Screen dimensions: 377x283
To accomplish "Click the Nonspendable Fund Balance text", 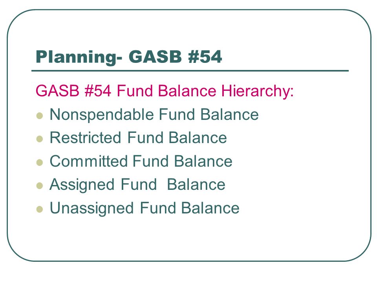I will pyautogui.click(x=154, y=114).
